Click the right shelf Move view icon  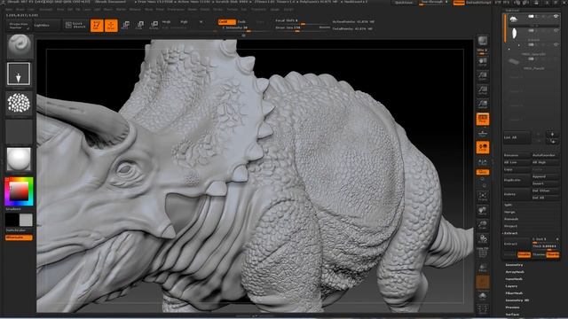point(483,211)
